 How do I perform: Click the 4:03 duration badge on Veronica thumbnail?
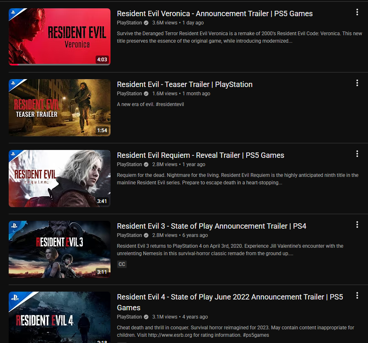pos(102,59)
